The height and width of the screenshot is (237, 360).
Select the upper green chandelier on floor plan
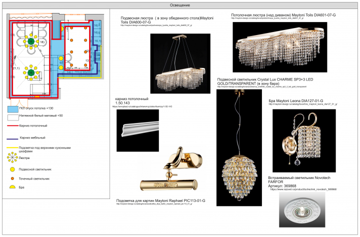31,41
